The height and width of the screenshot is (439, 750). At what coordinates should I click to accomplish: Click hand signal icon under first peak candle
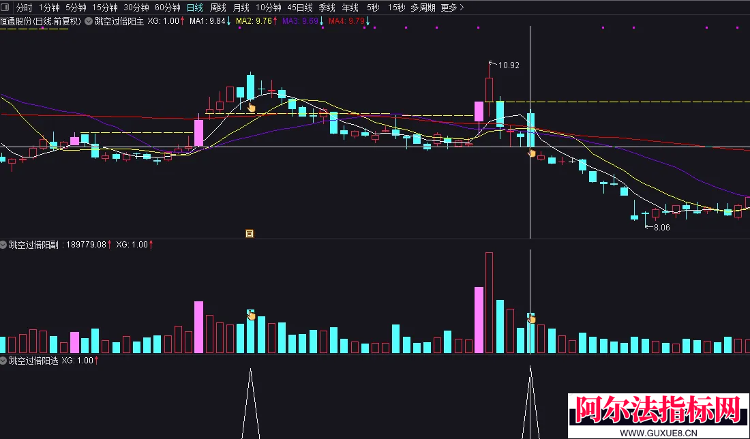[252, 108]
